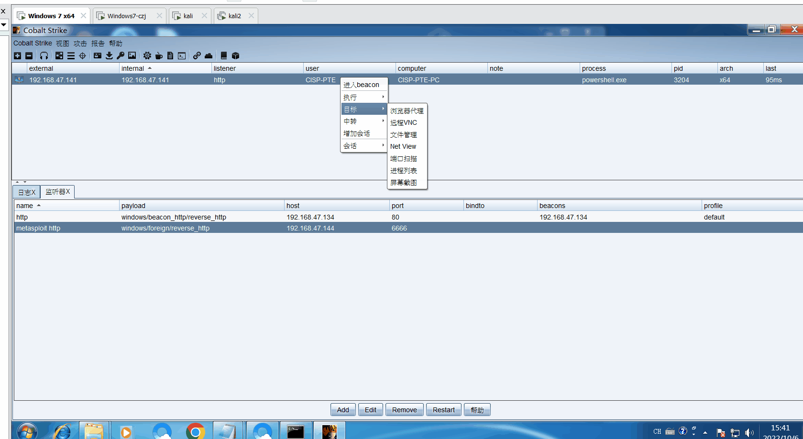
Task: Click the connect to team server plus icon
Action: click(x=17, y=56)
